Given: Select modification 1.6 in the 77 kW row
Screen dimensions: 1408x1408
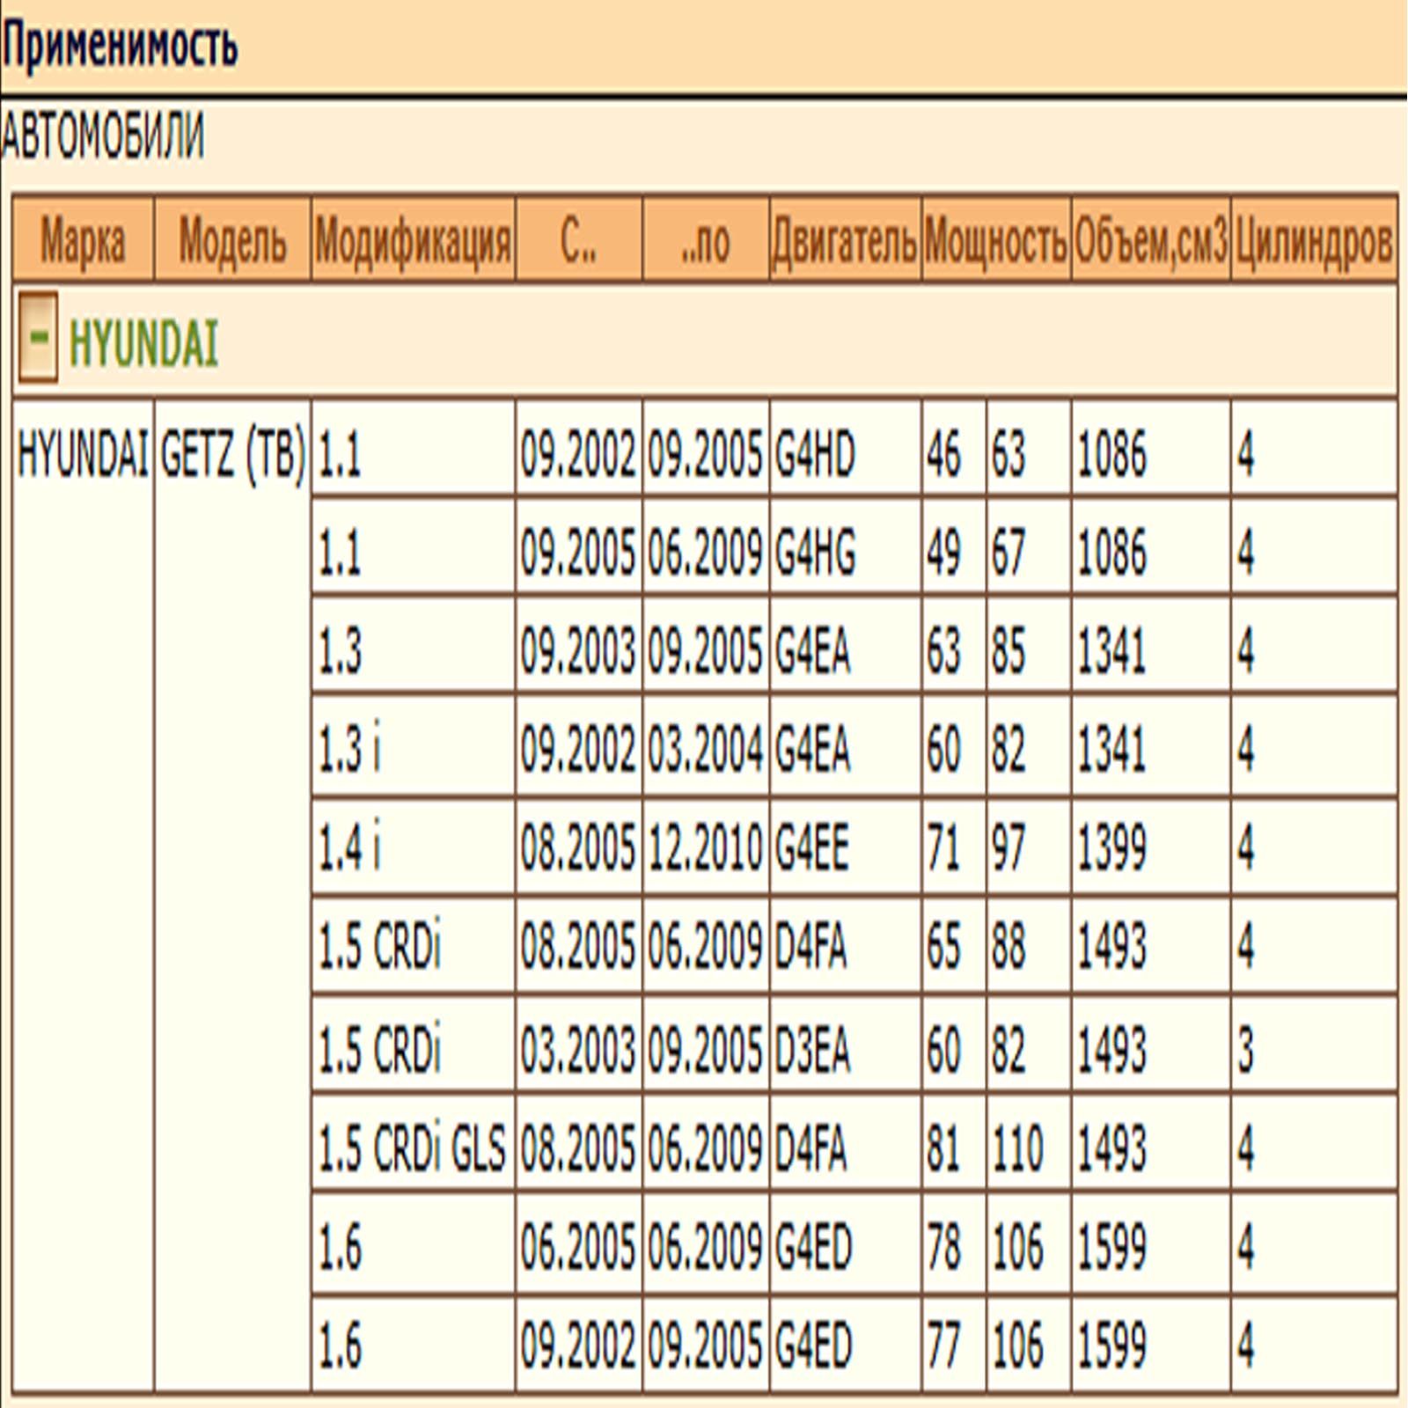Looking at the screenshot, I should point(413,1344).
